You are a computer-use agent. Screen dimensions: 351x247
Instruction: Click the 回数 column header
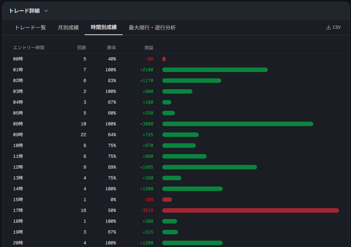pos(81,48)
